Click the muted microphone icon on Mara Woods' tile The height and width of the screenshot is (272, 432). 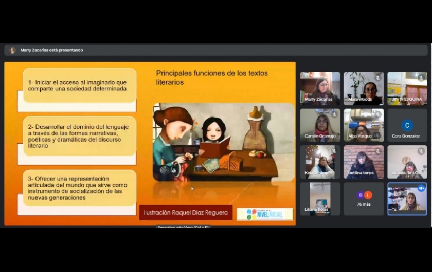pos(377,78)
